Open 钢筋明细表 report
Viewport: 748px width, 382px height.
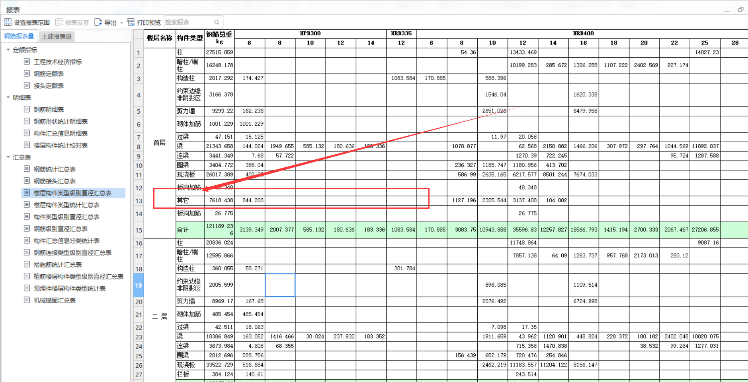click(x=49, y=110)
